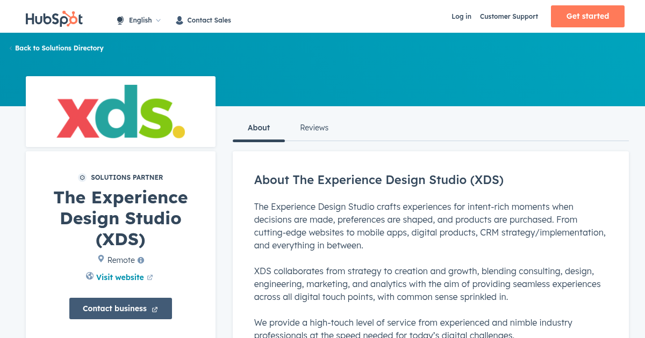Click external-link icon after Visit website
Screen dimensions: 645x338
tap(150, 278)
